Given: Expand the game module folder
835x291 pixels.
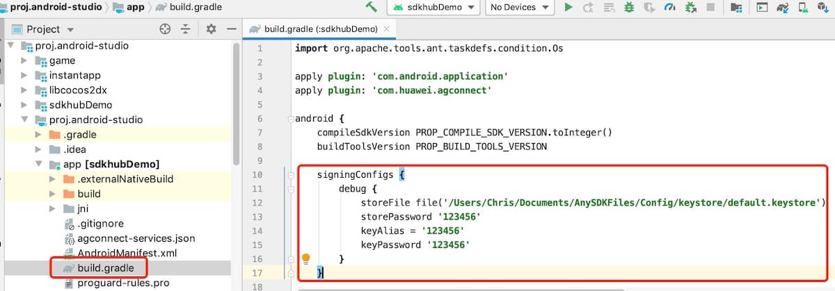Looking at the screenshot, I should [24, 60].
